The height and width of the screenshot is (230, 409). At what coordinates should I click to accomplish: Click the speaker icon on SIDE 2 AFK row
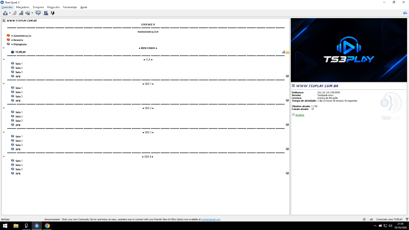pyautogui.click(x=287, y=125)
